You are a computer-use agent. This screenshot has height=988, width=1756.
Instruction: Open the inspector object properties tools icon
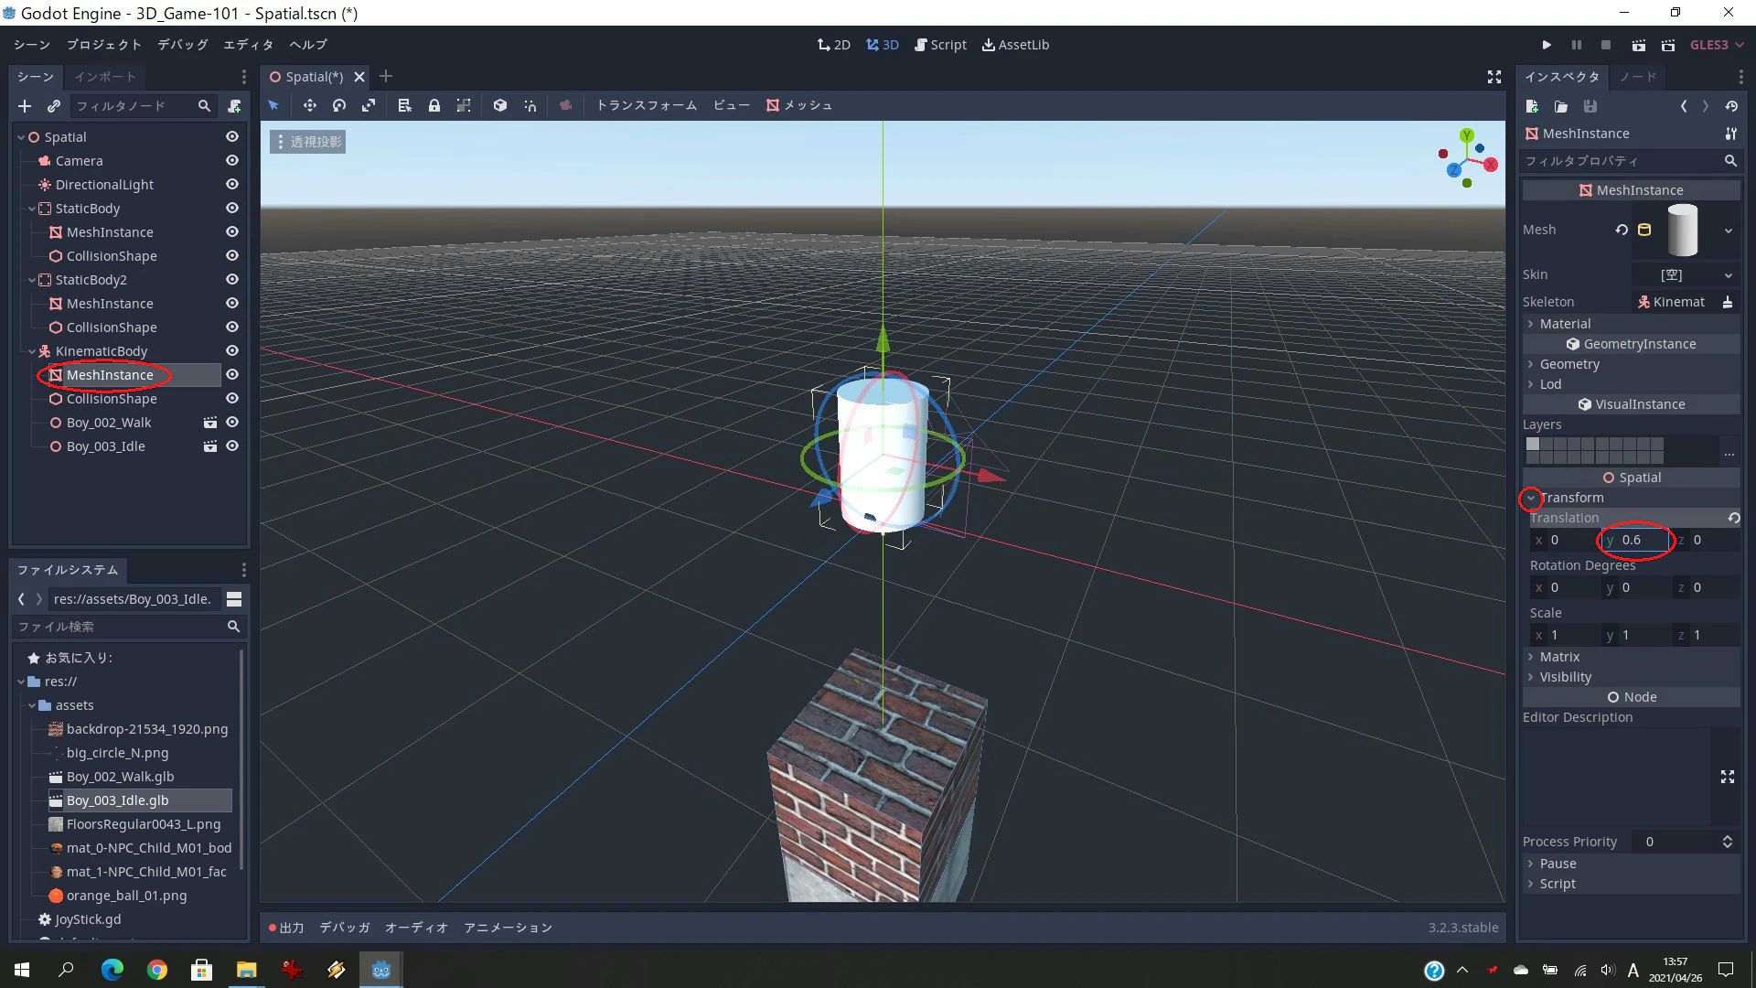(1730, 134)
